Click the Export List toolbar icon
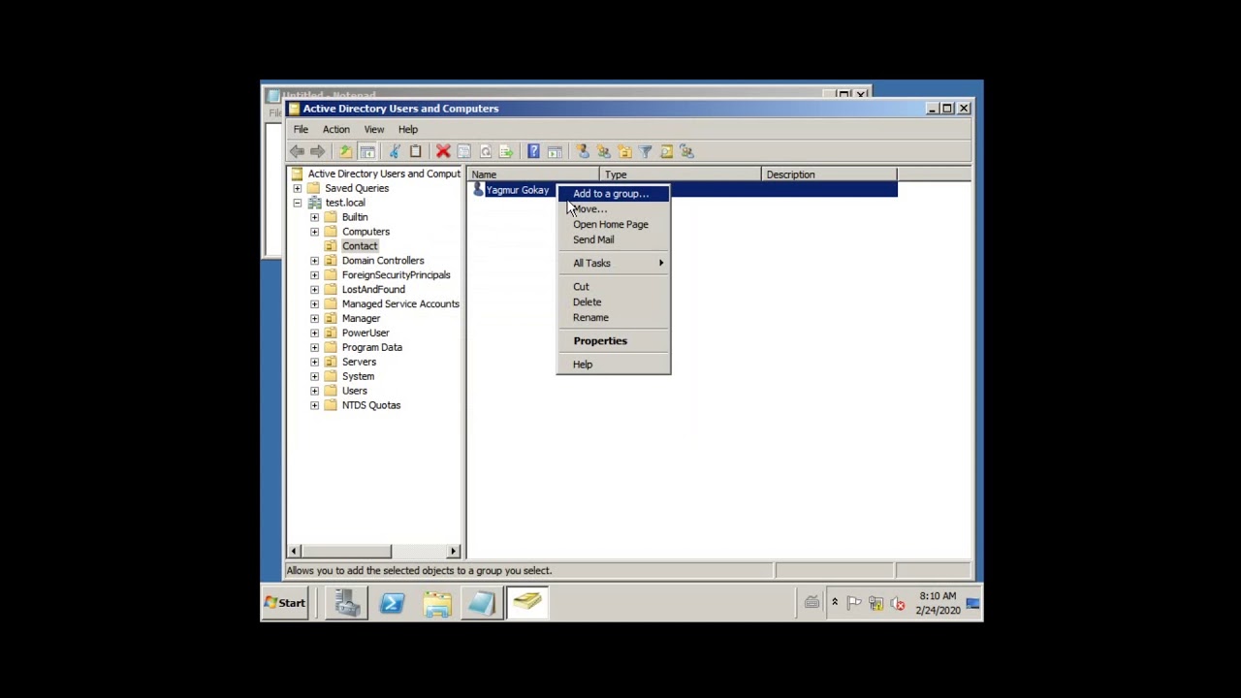Viewport: 1241px width, 698px height. coord(506,151)
